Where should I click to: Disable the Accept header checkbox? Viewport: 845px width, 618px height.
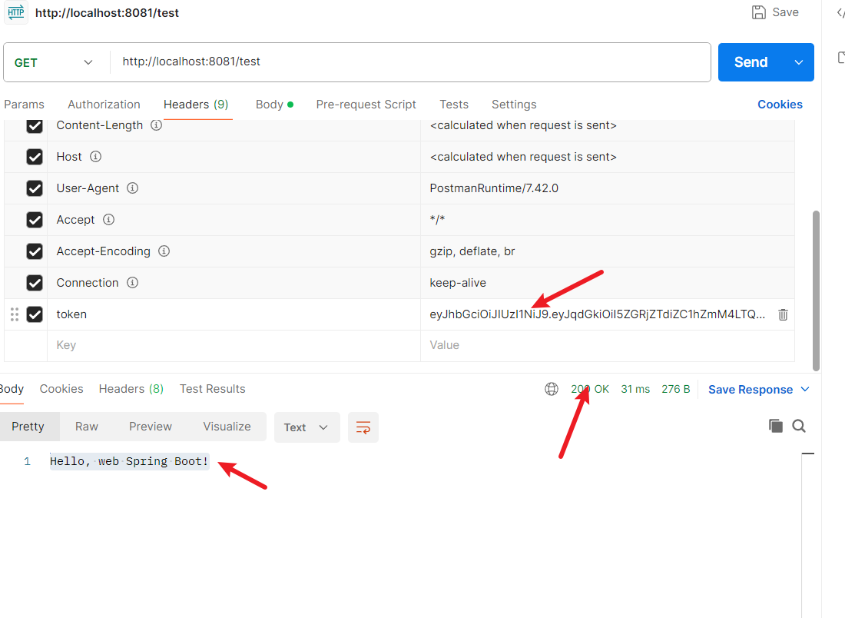(x=35, y=220)
